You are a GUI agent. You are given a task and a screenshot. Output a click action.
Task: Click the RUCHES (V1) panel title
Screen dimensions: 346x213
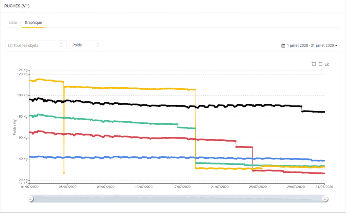[x=17, y=6]
